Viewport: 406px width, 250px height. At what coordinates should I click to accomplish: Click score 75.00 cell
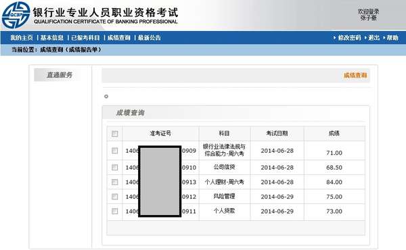coord(334,197)
